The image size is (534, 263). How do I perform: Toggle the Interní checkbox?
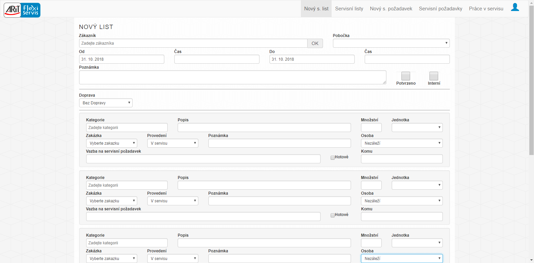pos(433,76)
